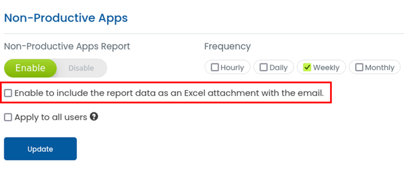Check the Daily frequency checkbox
Viewport: 404px width, 170px height.
coord(264,68)
